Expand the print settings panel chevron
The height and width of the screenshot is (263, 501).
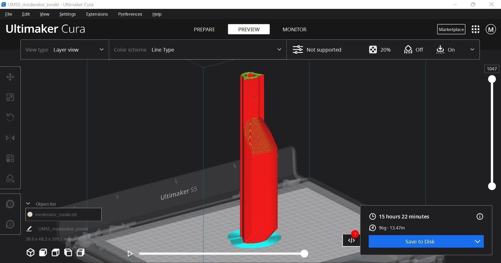pos(472,50)
